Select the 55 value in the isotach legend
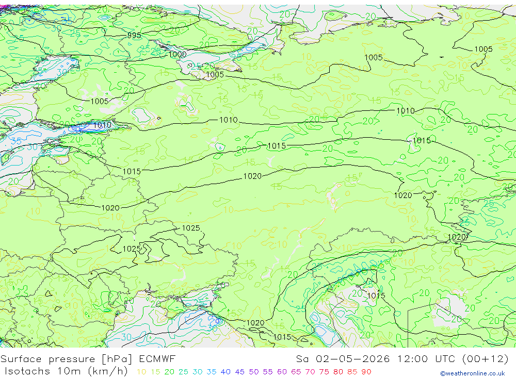 268,372
